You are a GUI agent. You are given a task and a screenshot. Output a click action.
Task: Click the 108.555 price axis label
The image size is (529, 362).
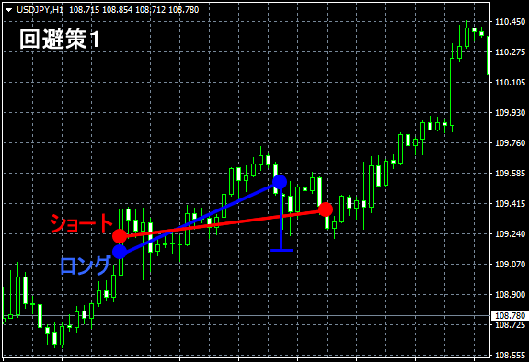510,356
